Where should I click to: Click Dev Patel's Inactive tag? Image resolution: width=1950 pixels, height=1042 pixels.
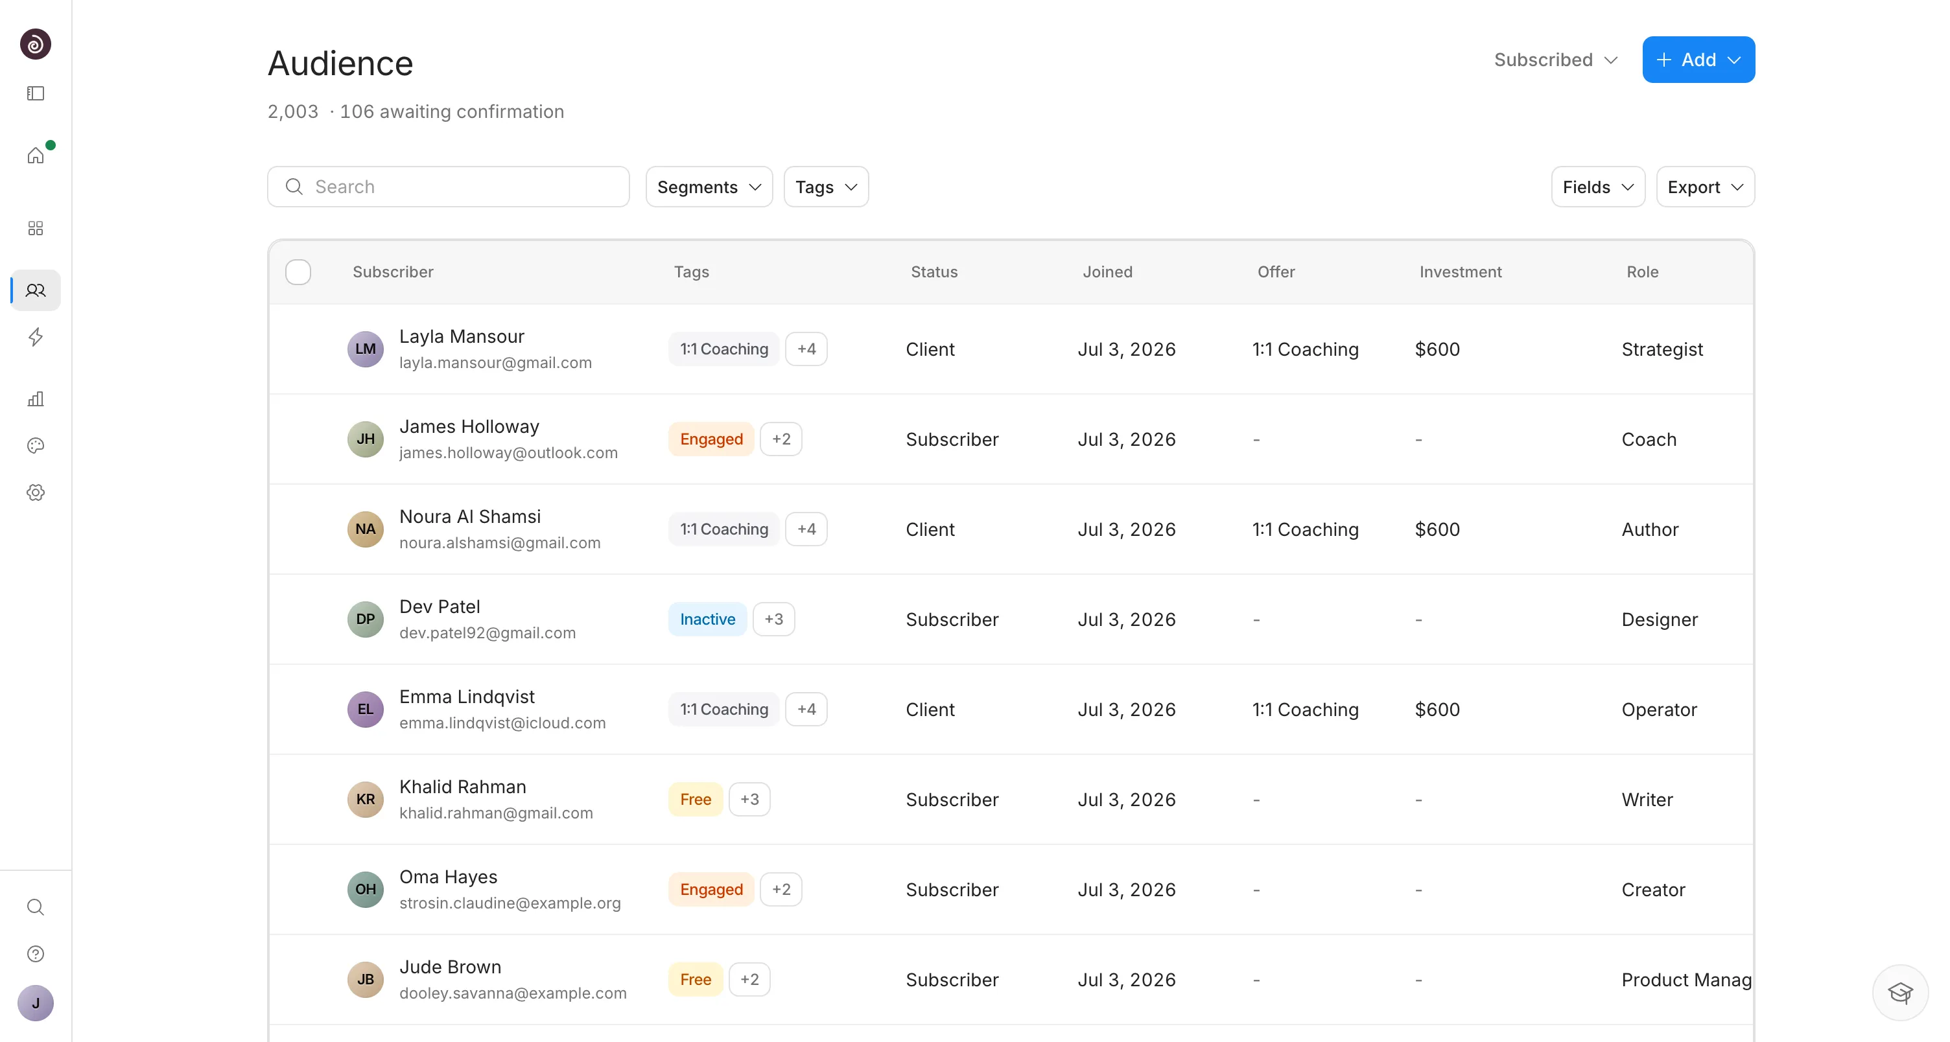click(x=708, y=619)
